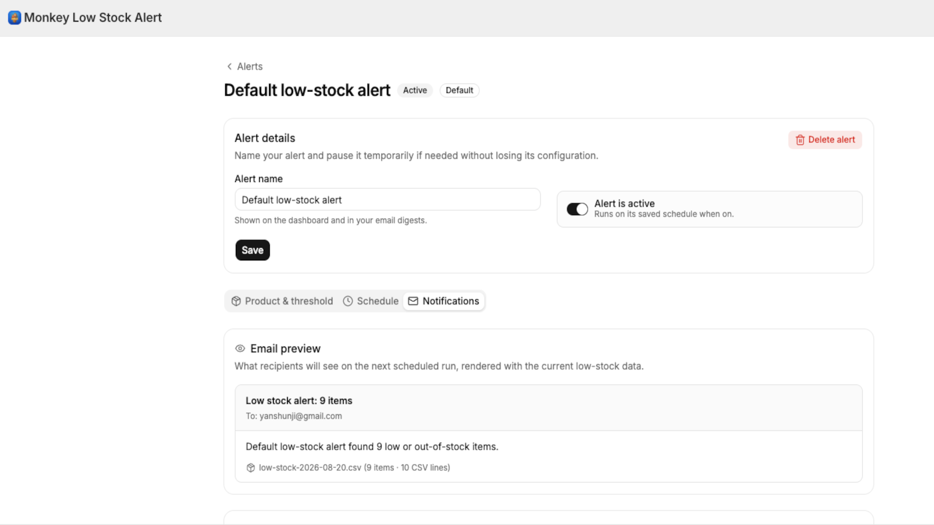The height and width of the screenshot is (525, 934).
Task: Click the Low stock alert email subject header
Action: (299, 401)
